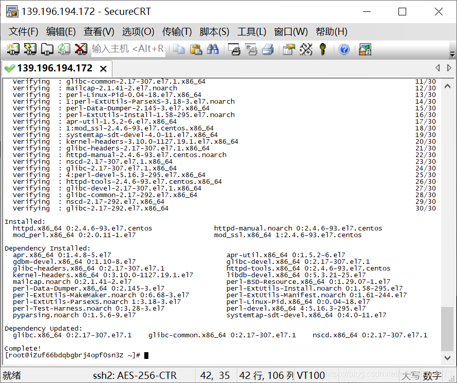Open the 传输(T) menu
The image size is (457, 383).
[x=177, y=31]
